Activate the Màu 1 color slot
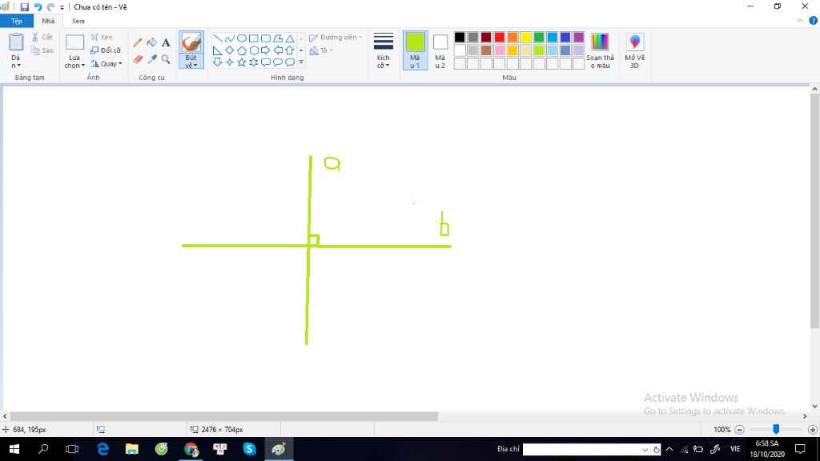Image resolution: width=820 pixels, height=461 pixels. click(x=416, y=50)
